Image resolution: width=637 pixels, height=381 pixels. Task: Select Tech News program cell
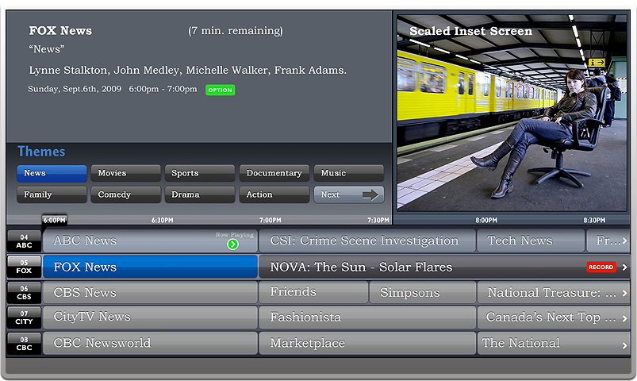(x=531, y=241)
